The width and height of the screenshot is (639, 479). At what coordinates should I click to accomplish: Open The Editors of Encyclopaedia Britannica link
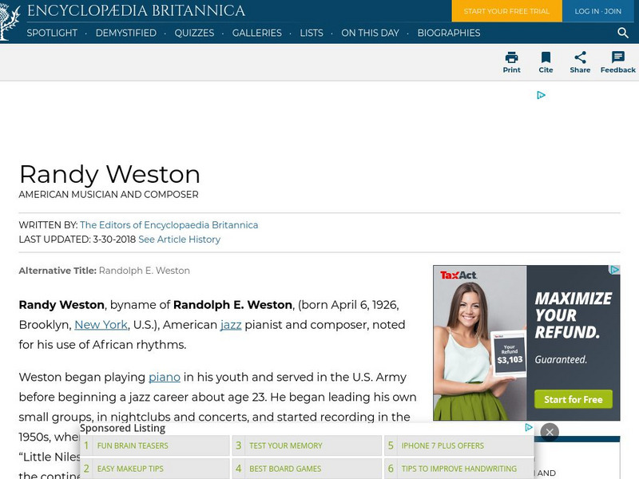point(169,225)
